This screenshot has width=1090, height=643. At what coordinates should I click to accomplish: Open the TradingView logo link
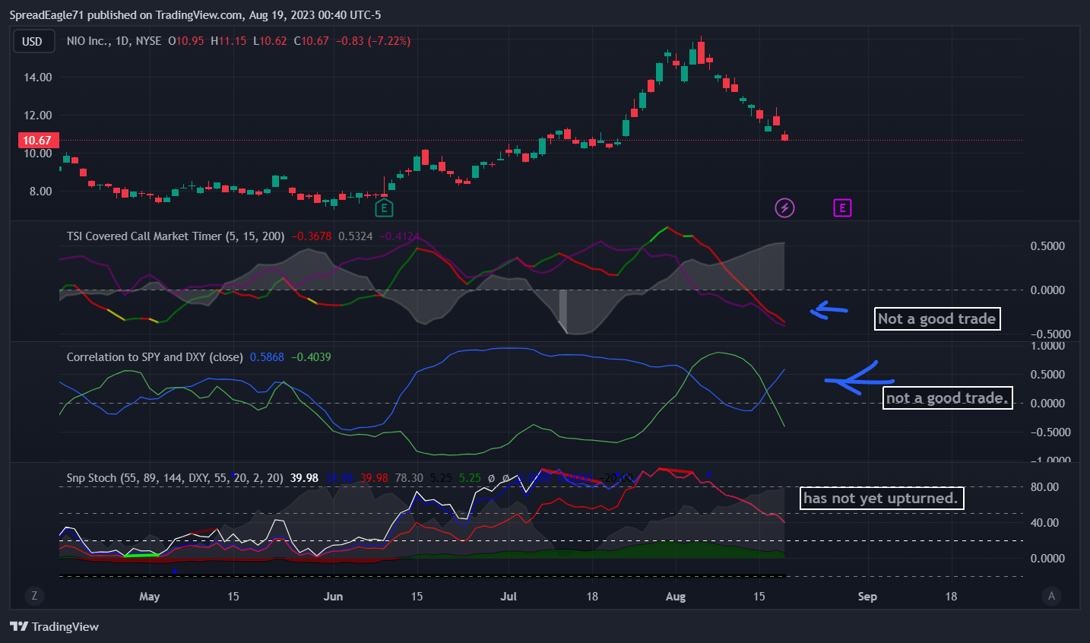click(55, 626)
